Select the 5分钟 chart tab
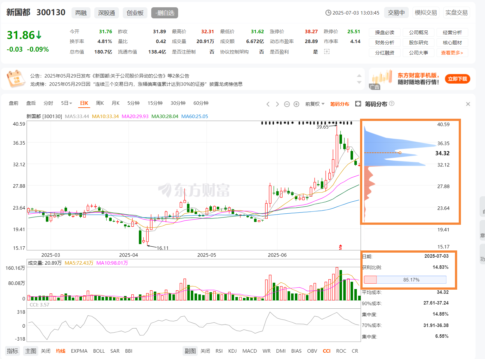The height and width of the screenshot is (359, 485). click(134, 103)
